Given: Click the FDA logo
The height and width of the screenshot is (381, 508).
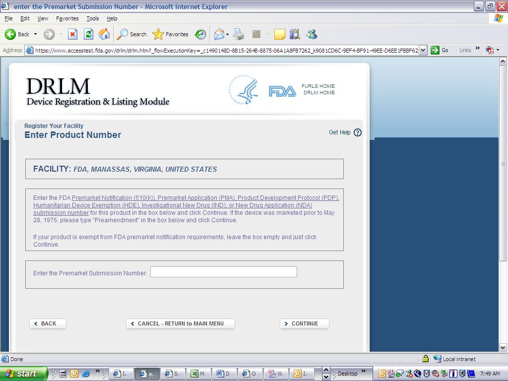Looking at the screenshot, I should point(282,91).
